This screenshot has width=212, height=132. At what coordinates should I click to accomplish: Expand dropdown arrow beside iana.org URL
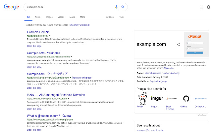(x=68, y=99)
